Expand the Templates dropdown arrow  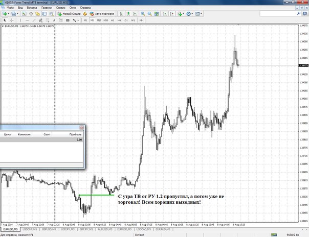(x=201, y=14)
